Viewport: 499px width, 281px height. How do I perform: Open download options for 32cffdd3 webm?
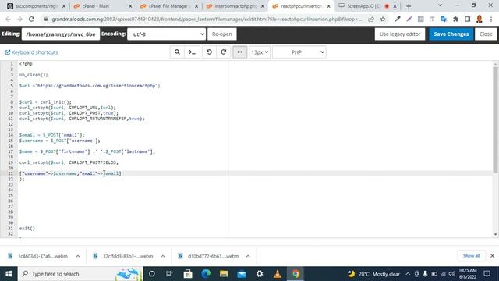163,256
